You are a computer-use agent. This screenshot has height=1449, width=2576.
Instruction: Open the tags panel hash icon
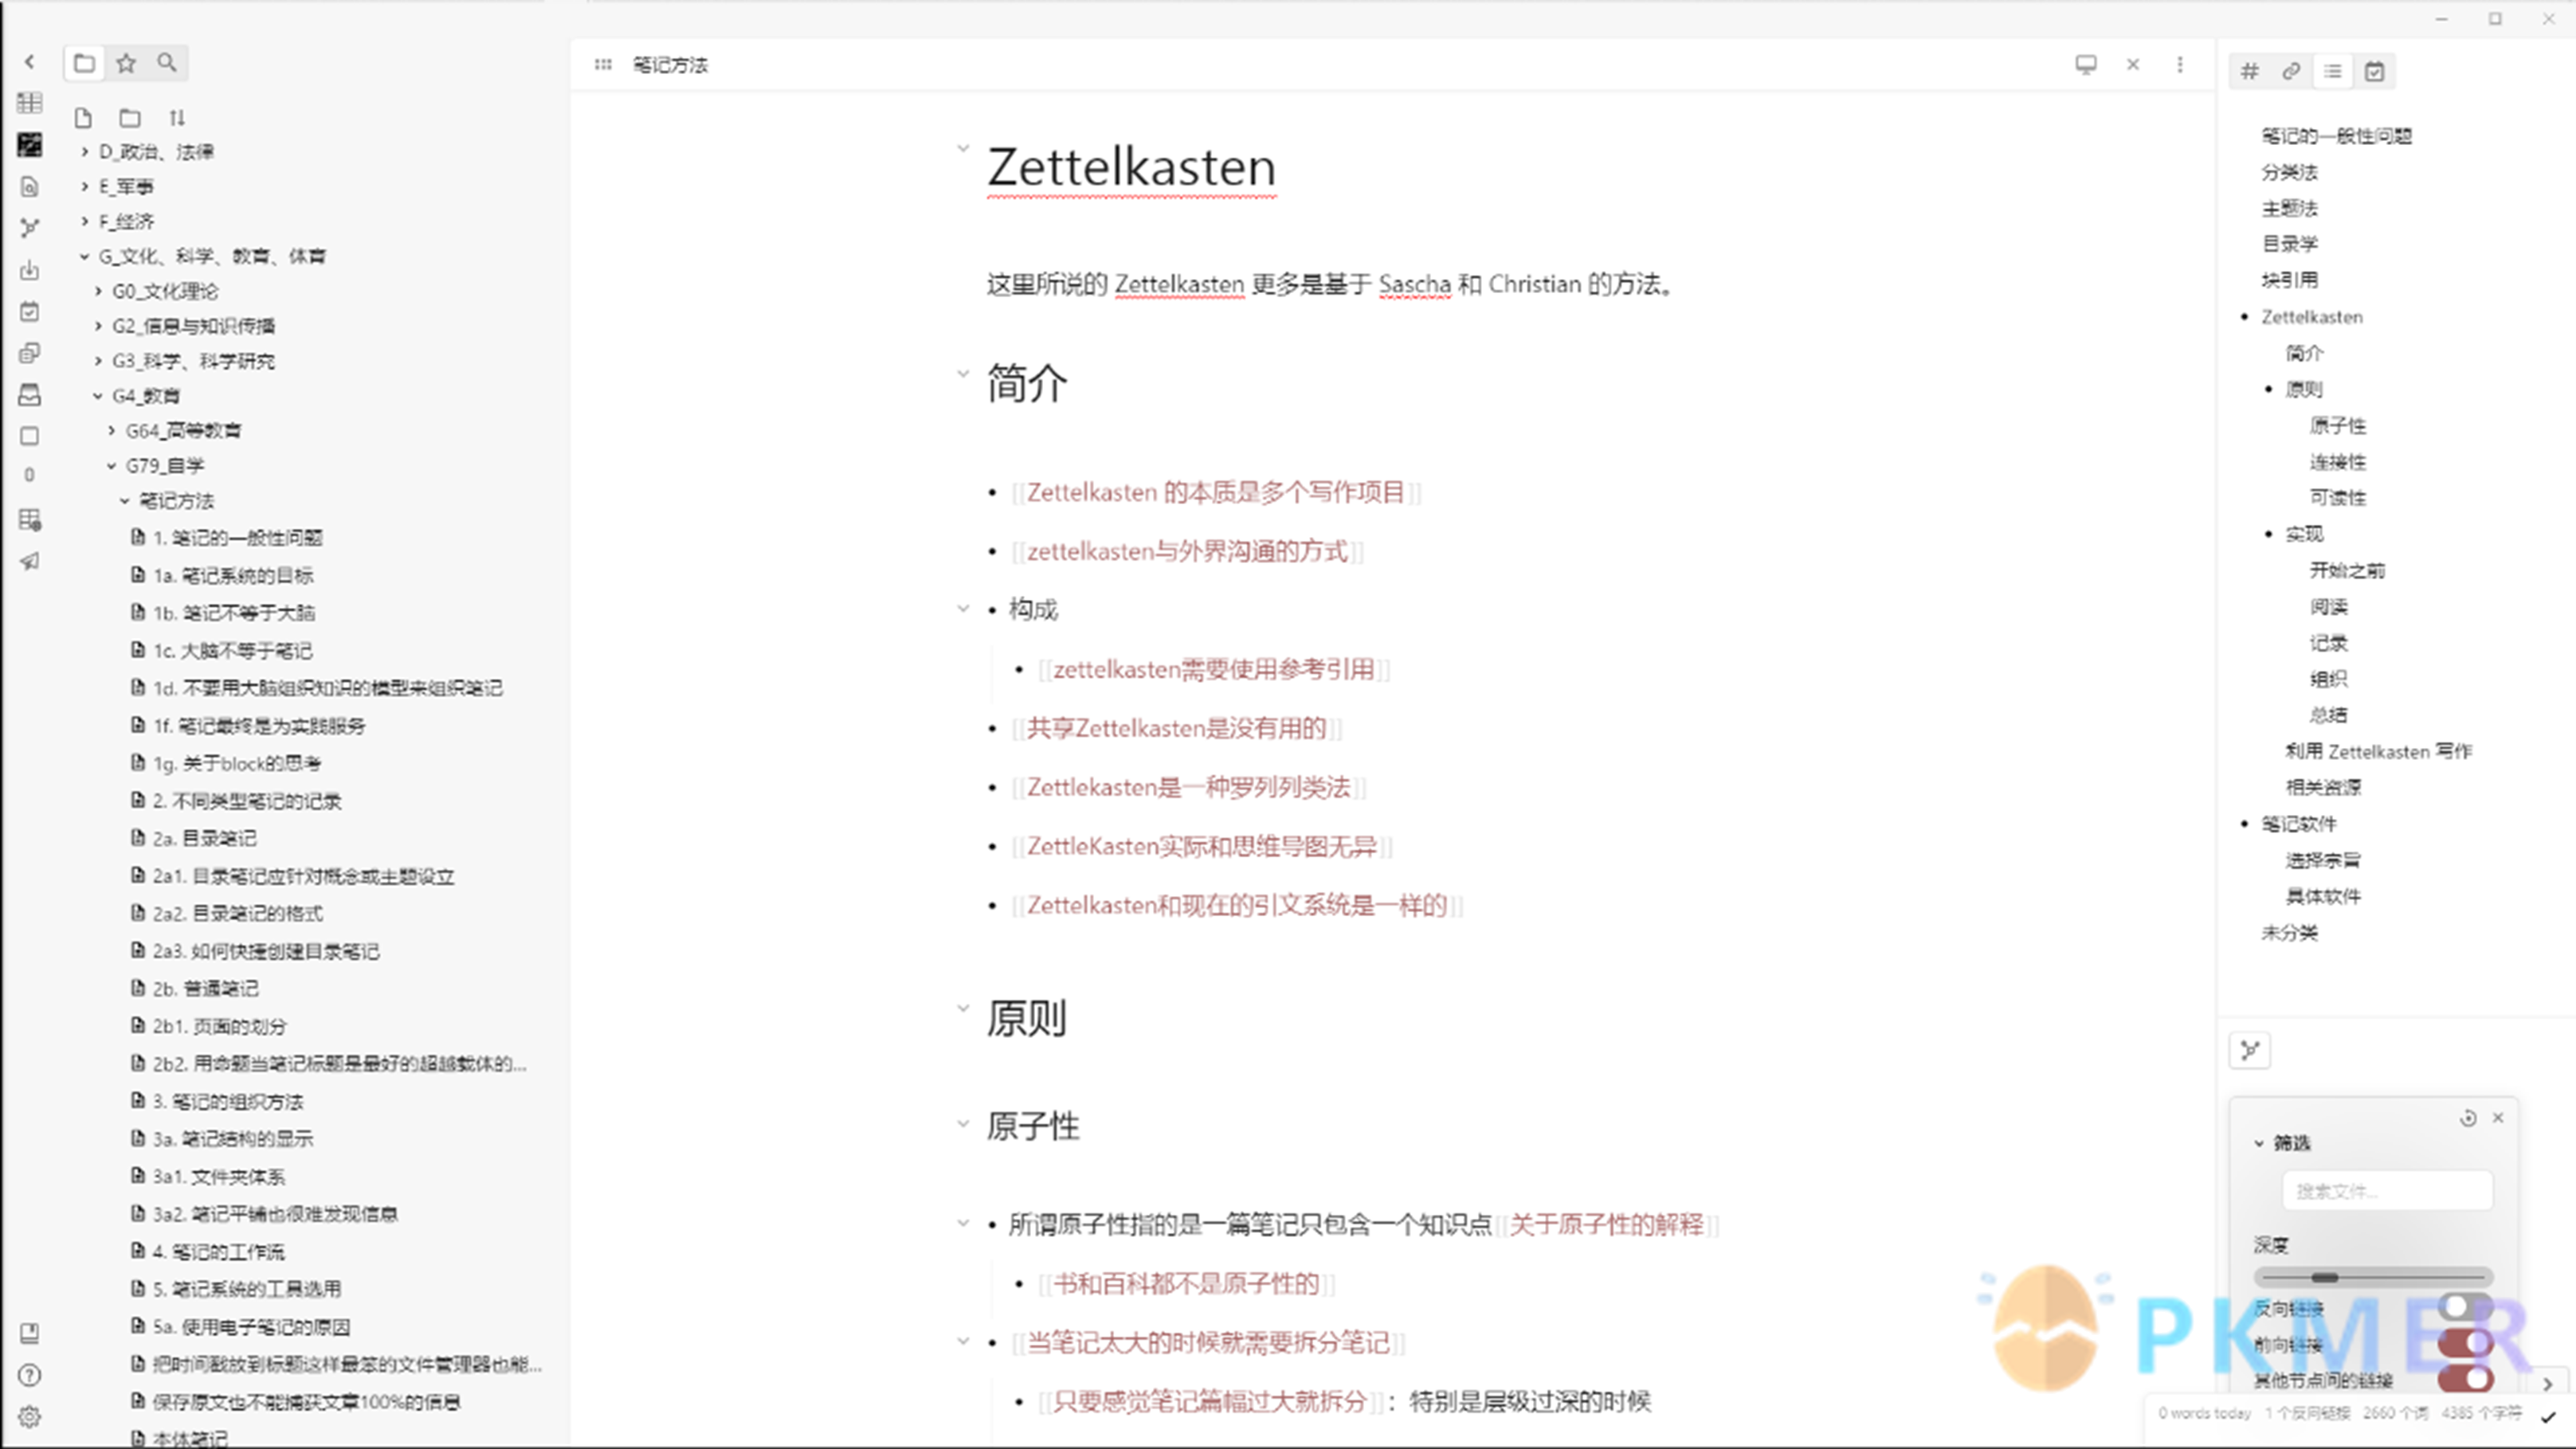point(2249,71)
